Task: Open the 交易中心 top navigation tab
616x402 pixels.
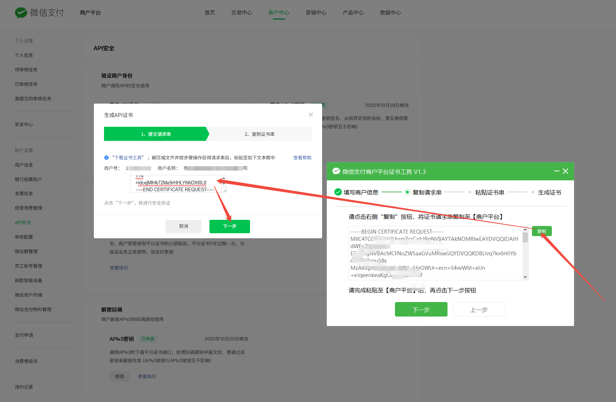Action: coord(242,13)
